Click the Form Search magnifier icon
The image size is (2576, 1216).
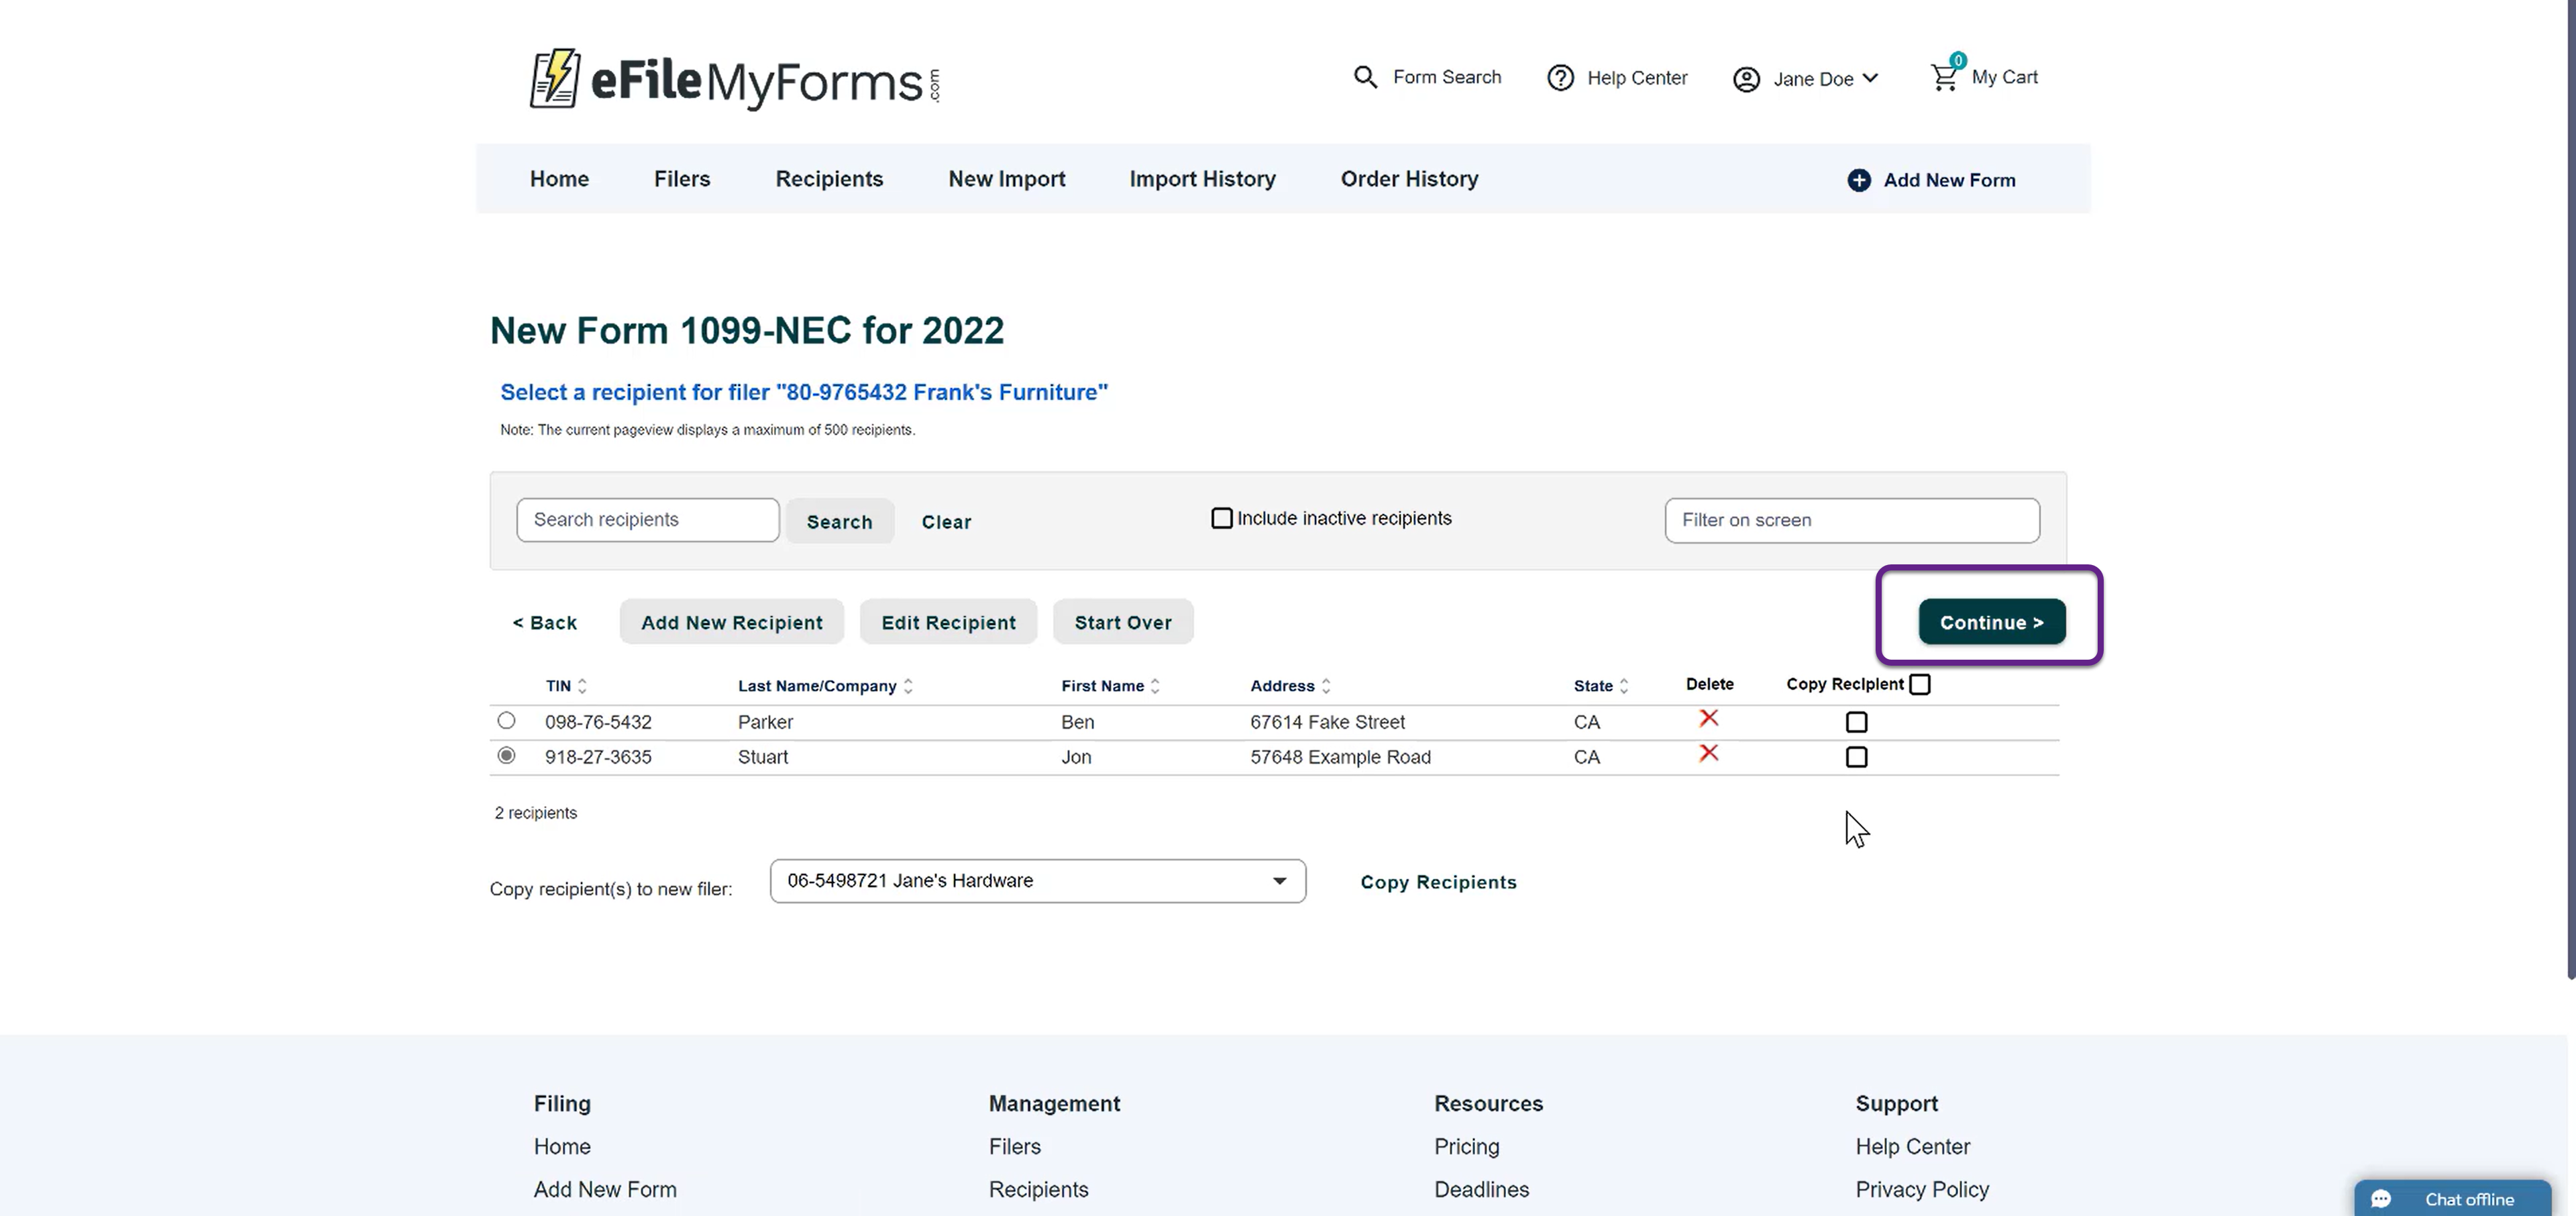click(1365, 77)
